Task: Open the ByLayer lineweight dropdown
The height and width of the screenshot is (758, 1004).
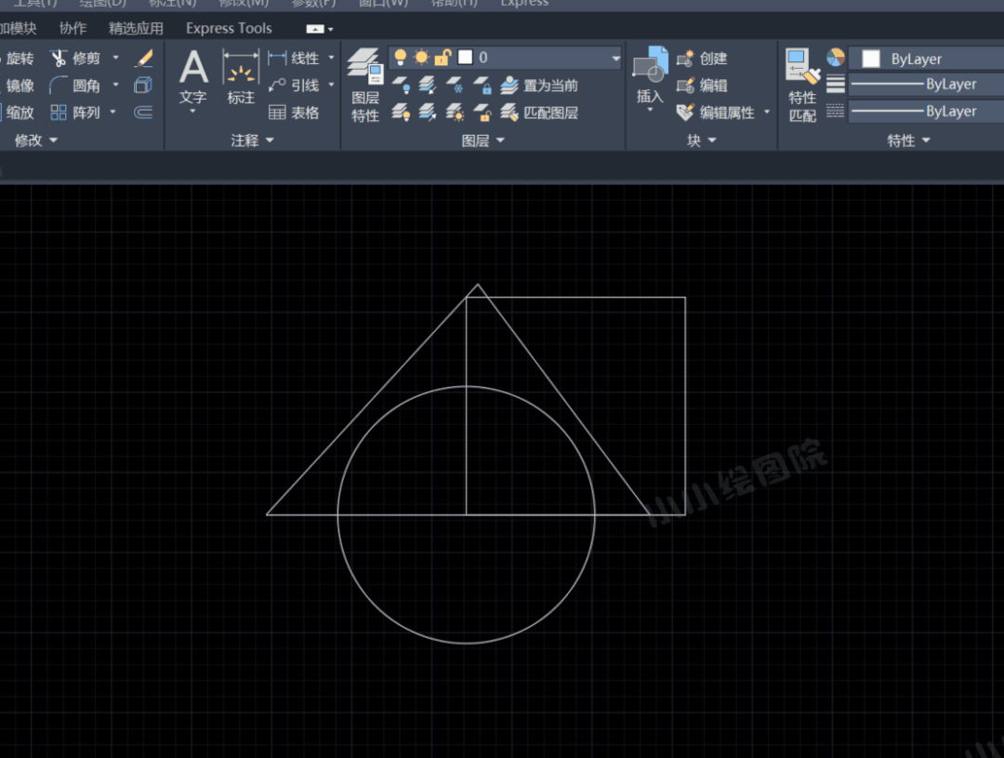Action: 926,84
